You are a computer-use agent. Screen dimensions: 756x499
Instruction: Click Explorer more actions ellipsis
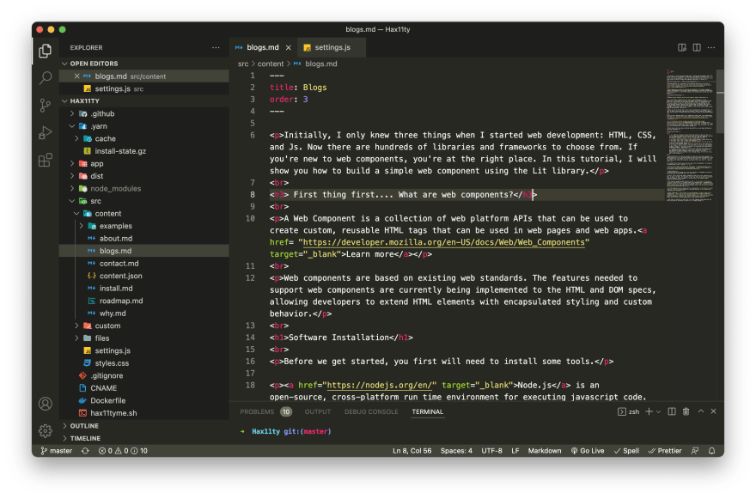tap(216, 48)
